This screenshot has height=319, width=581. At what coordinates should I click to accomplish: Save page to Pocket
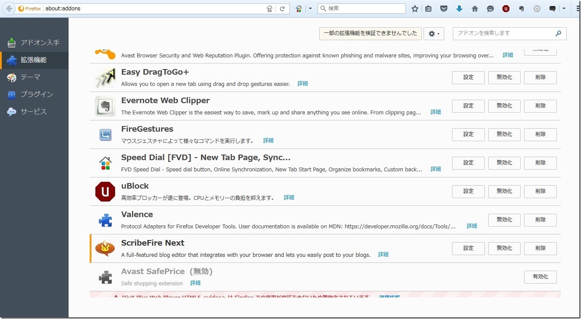[x=444, y=9]
